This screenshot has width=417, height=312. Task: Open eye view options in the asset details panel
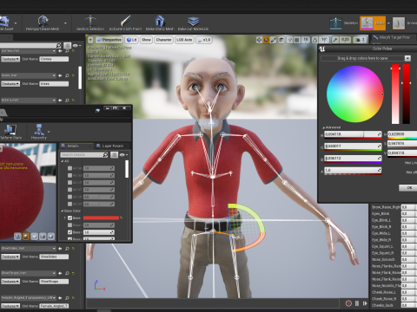pos(76,46)
